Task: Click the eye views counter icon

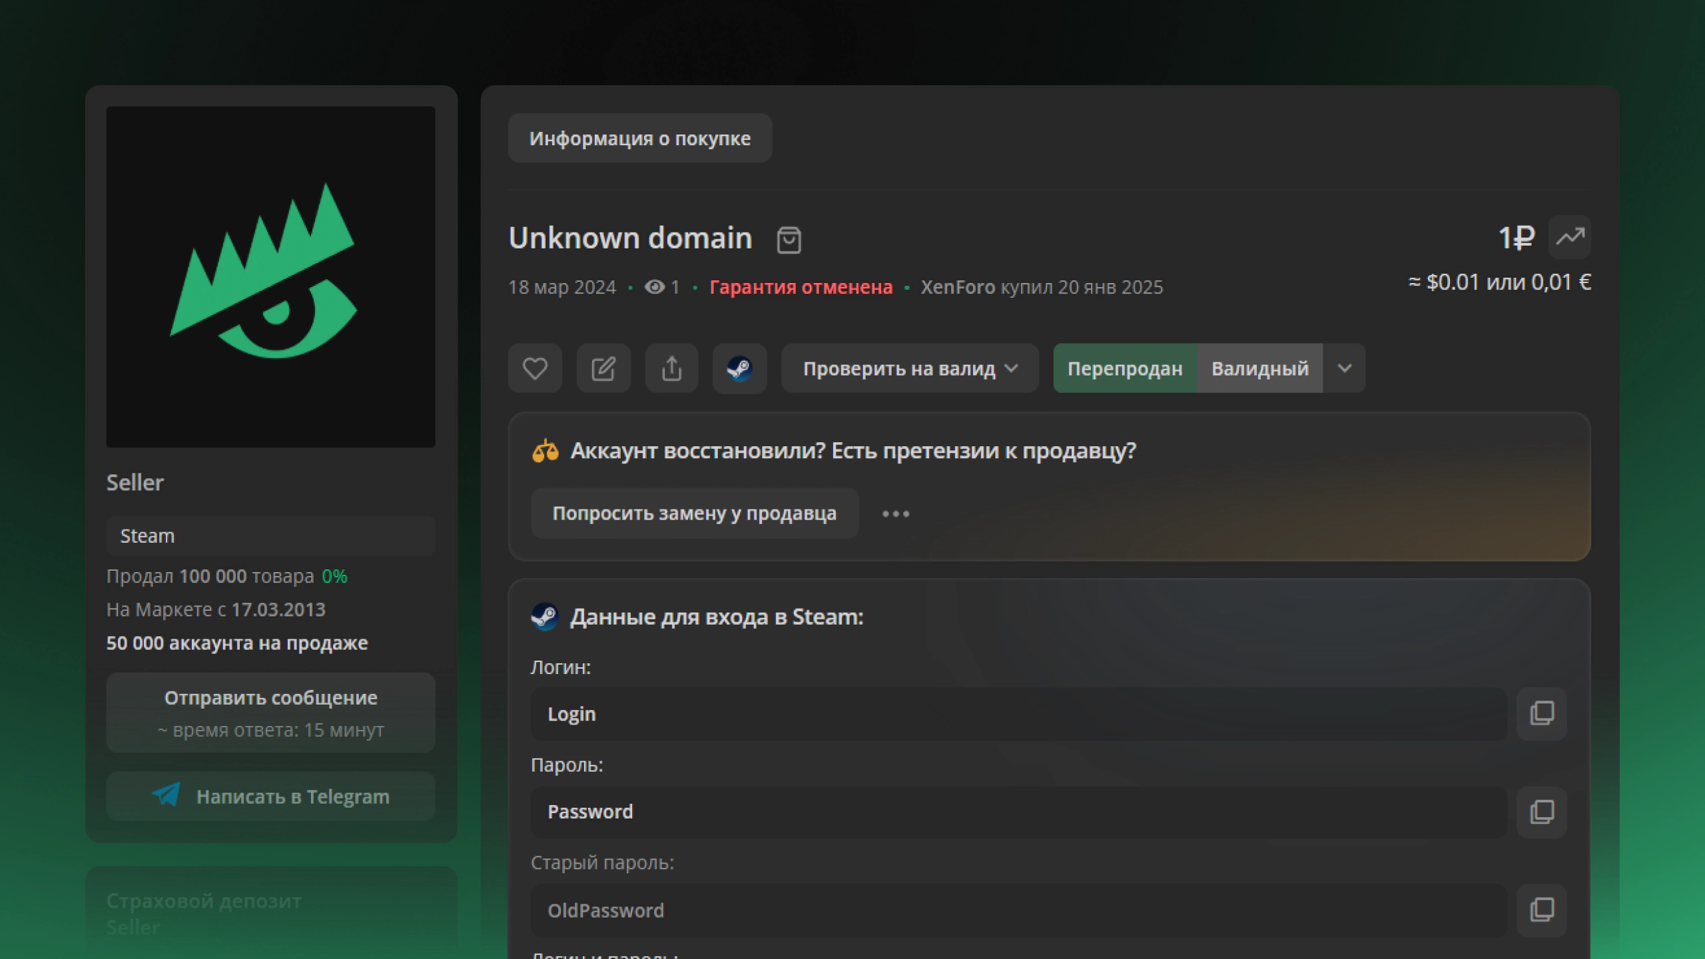Action: [655, 287]
